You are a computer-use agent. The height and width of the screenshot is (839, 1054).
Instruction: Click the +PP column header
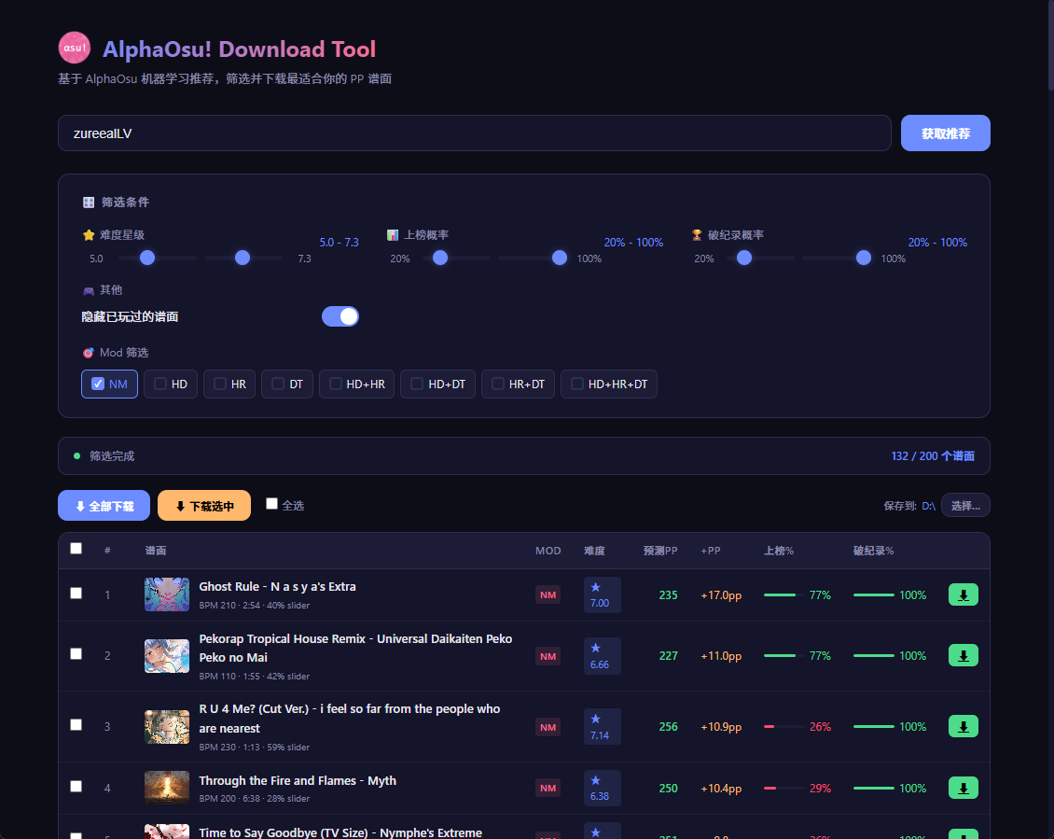(711, 551)
